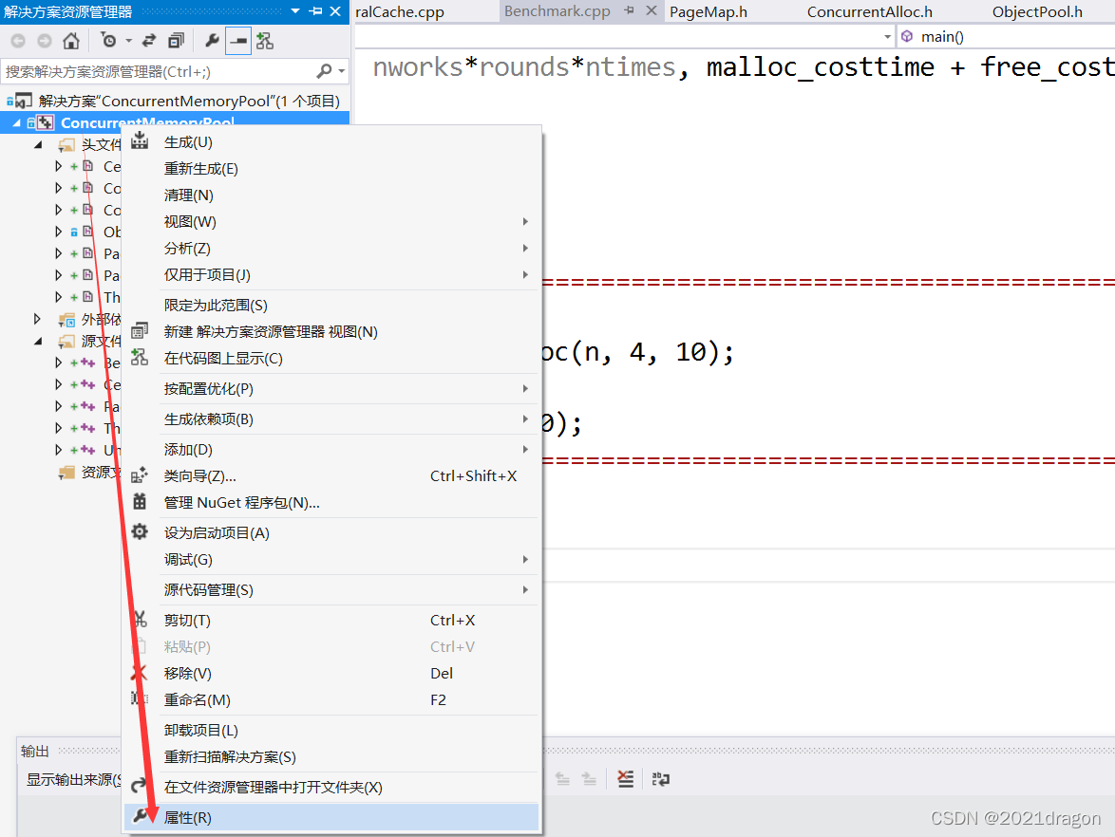Choose 生成(U) from context menu

click(x=331, y=142)
